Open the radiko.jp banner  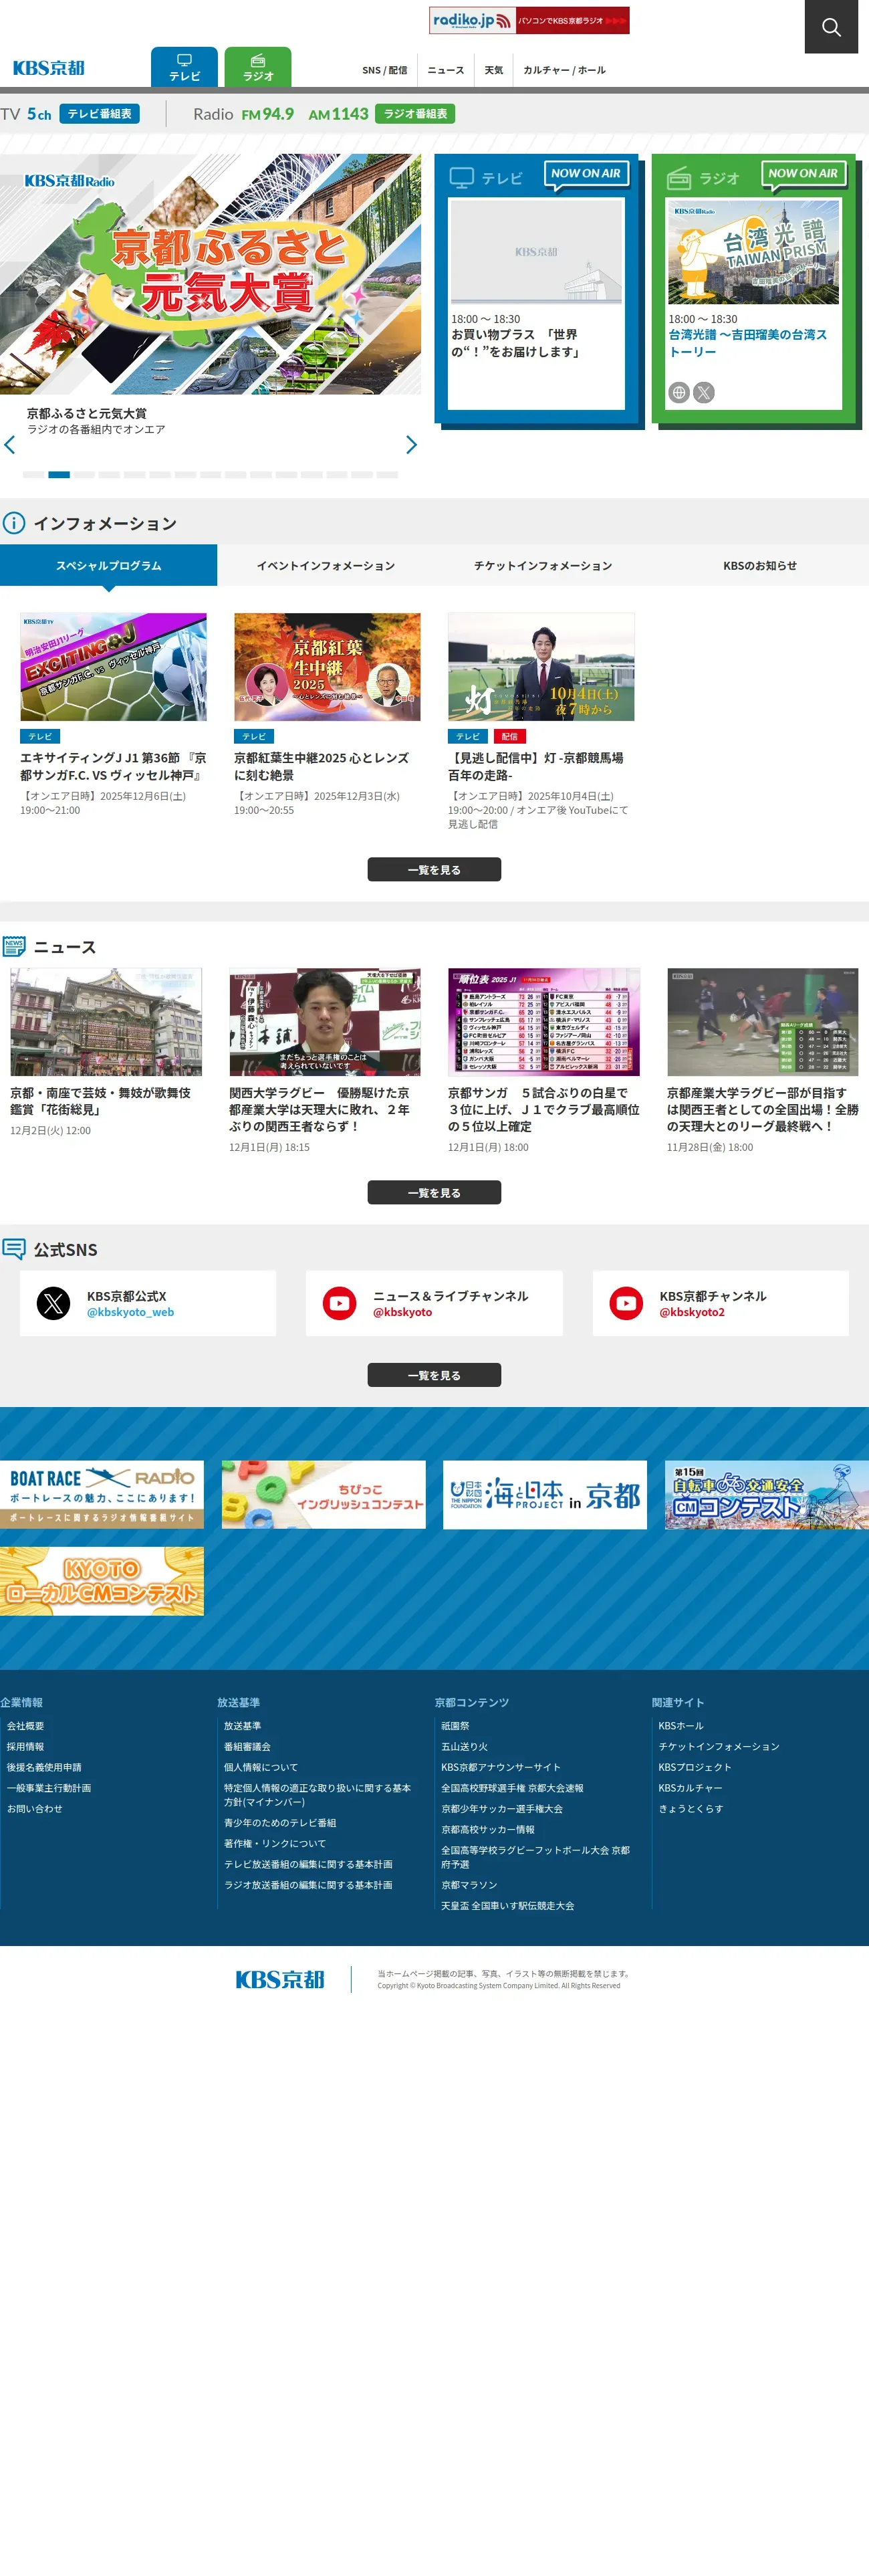(529, 20)
